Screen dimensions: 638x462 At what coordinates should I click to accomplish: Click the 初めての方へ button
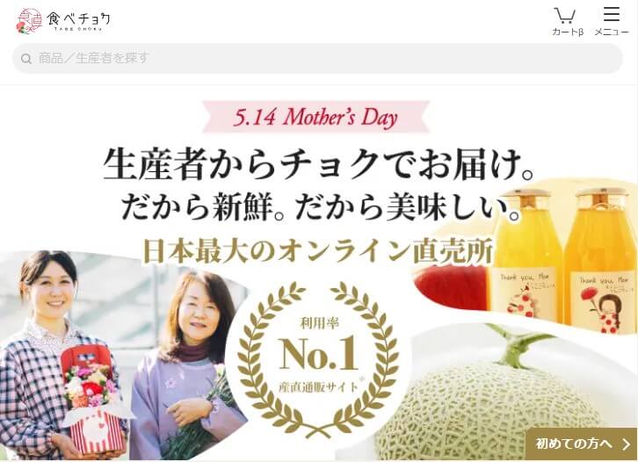[x=581, y=444]
